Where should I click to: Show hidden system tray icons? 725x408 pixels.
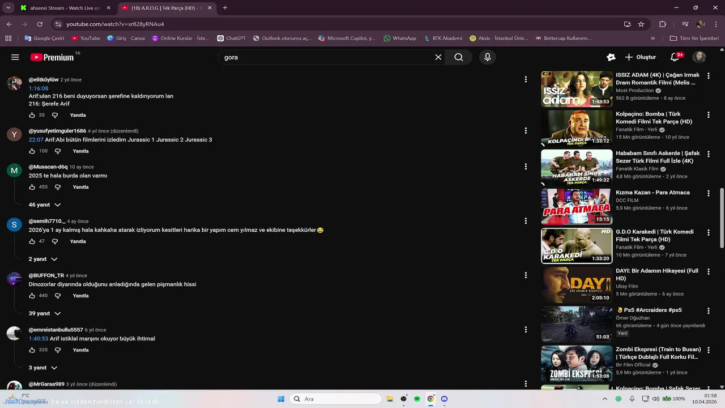(604, 399)
